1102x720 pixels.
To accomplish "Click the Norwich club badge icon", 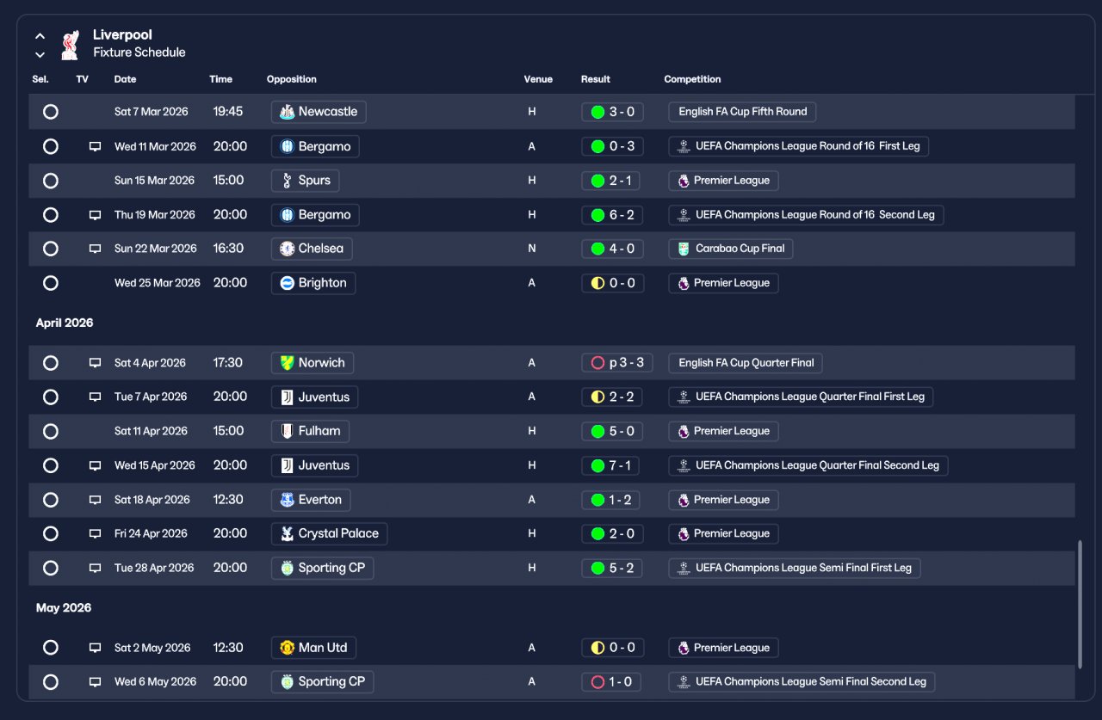I will point(288,363).
